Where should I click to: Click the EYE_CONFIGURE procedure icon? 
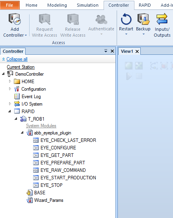(36, 148)
